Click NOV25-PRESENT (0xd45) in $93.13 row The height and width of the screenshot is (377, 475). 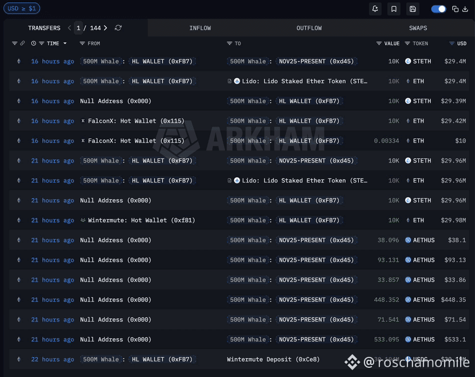[316, 260]
